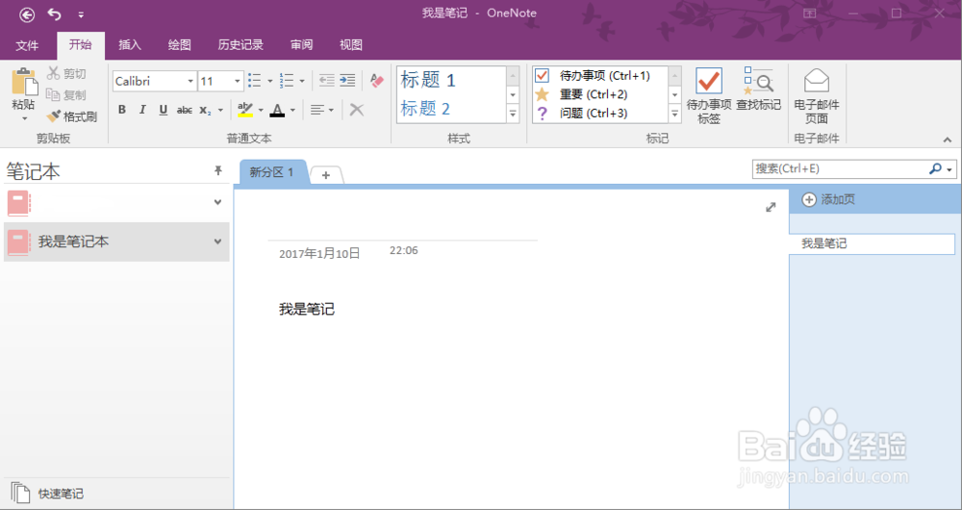The height and width of the screenshot is (510, 962).
Task: Apply black font color
Action: point(277,110)
